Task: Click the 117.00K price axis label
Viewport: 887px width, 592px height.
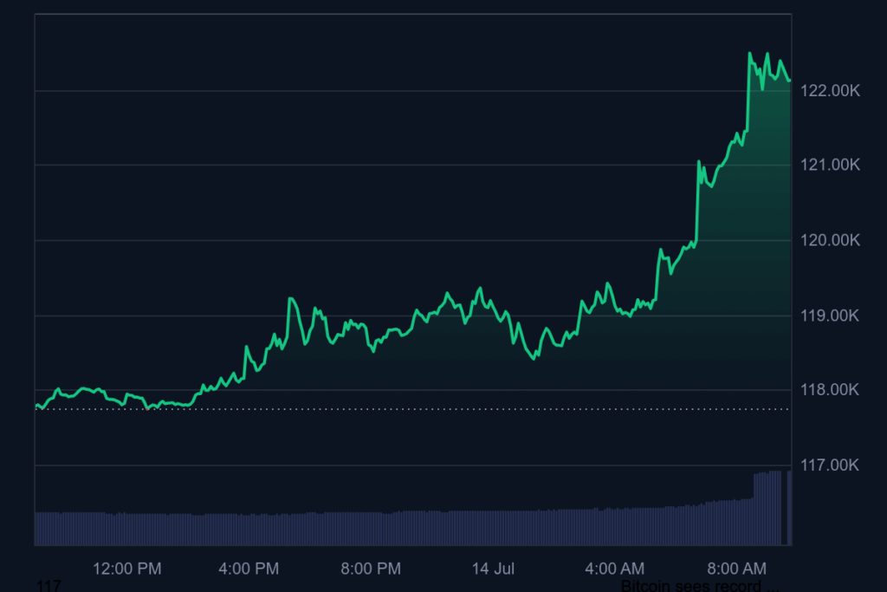Action: coord(830,465)
